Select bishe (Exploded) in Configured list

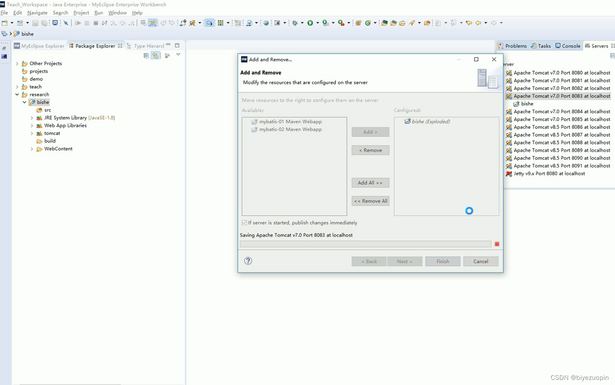(x=427, y=122)
